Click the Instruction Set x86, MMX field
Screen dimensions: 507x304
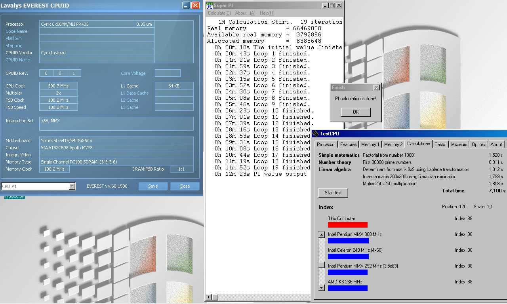click(116, 123)
